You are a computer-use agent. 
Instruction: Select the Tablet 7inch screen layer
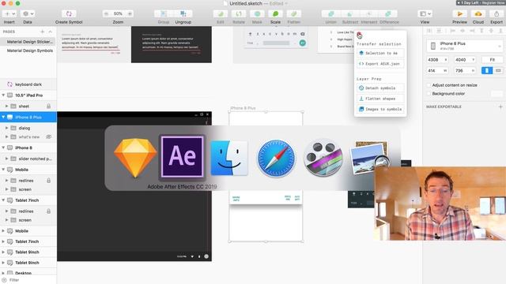[x=28, y=220]
